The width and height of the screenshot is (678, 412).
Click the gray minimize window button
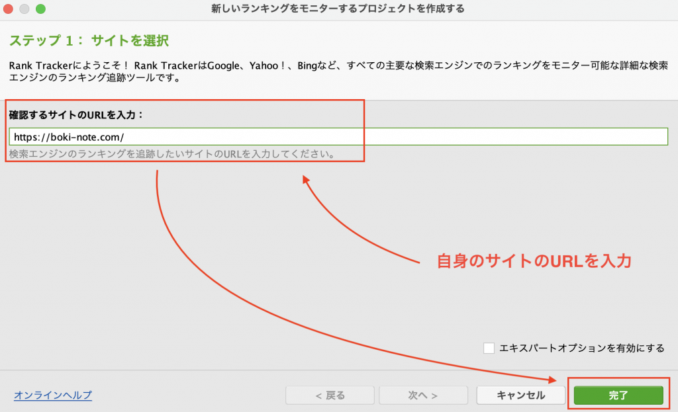[24, 9]
